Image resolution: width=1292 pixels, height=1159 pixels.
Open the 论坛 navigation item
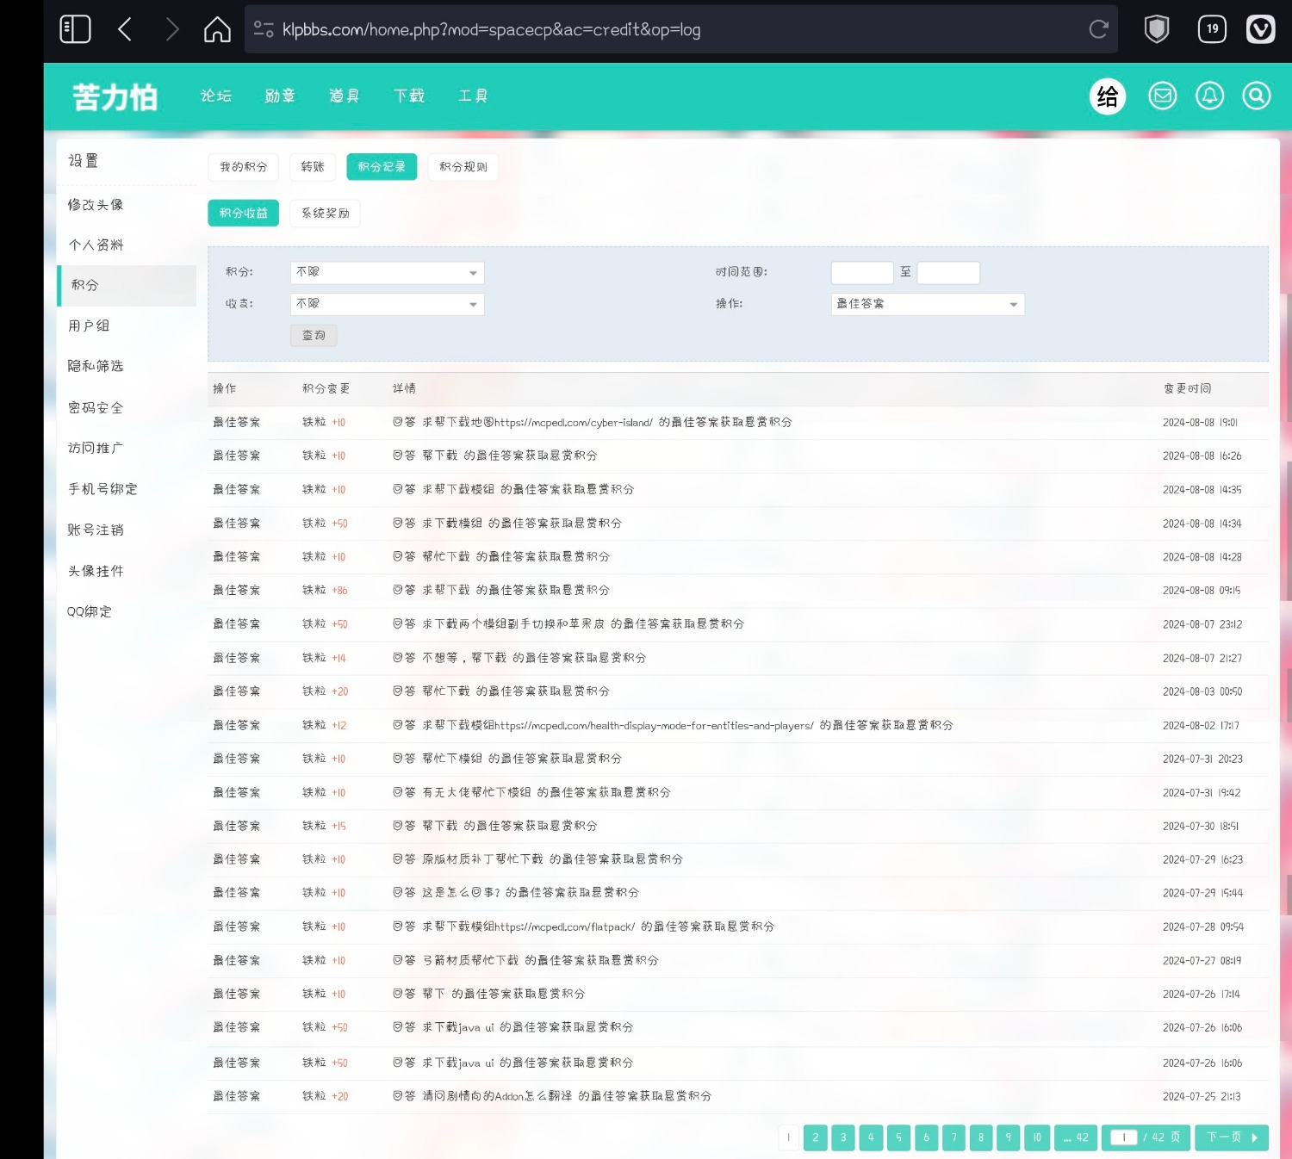tap(216, 96)
